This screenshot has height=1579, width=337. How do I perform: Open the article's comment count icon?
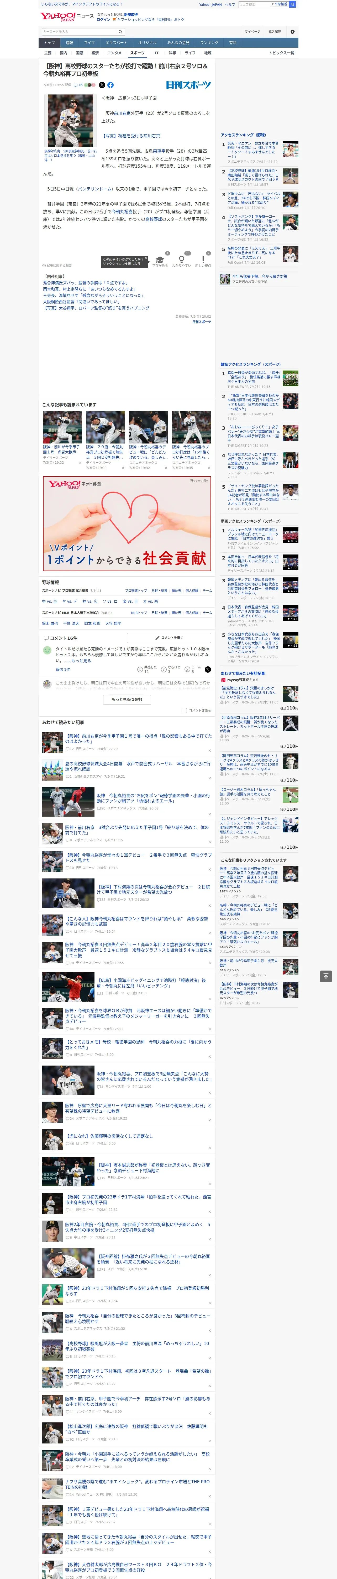[78, 85]
